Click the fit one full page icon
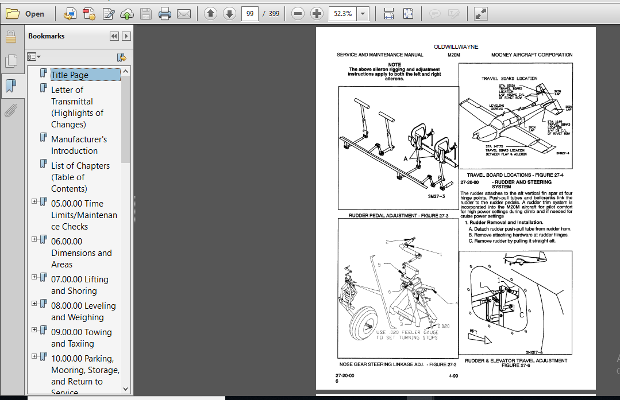The image size is (620, 400). pyautogui.click(x=408, y=14)
